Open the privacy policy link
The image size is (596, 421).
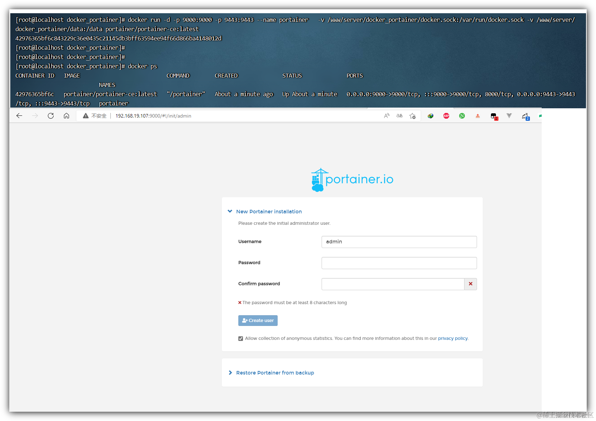pos(453,338)
